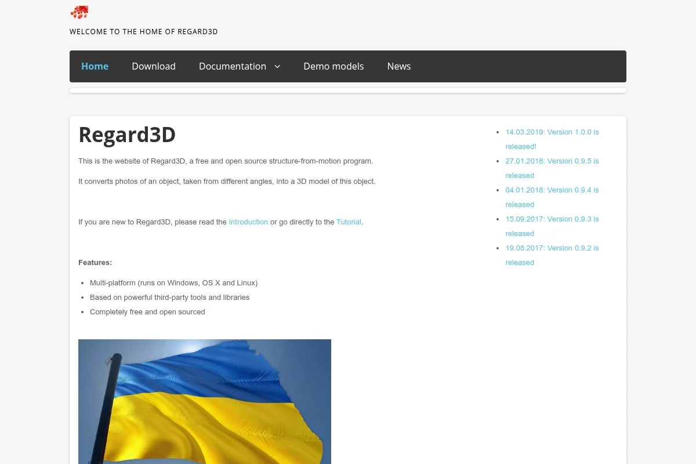
Task: Open the News page
Action: (x=399, y=66)
